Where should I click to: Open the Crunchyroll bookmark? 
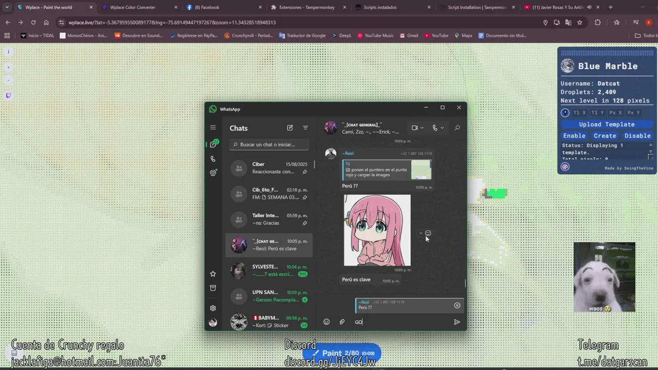click(x=249, y=35)
